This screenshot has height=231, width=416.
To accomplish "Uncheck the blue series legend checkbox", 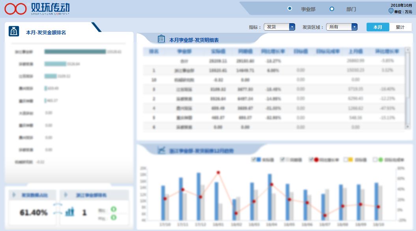I will [254, 159].
